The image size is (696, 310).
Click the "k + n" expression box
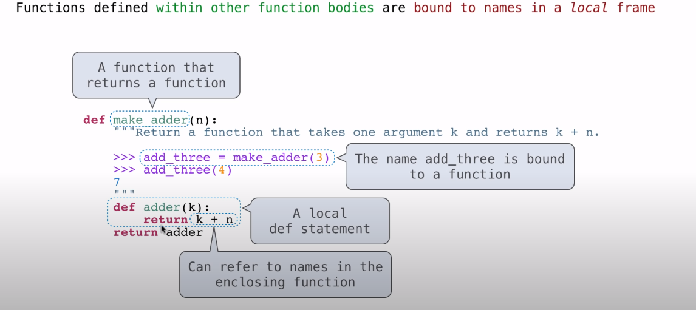[x=214, y=220]
